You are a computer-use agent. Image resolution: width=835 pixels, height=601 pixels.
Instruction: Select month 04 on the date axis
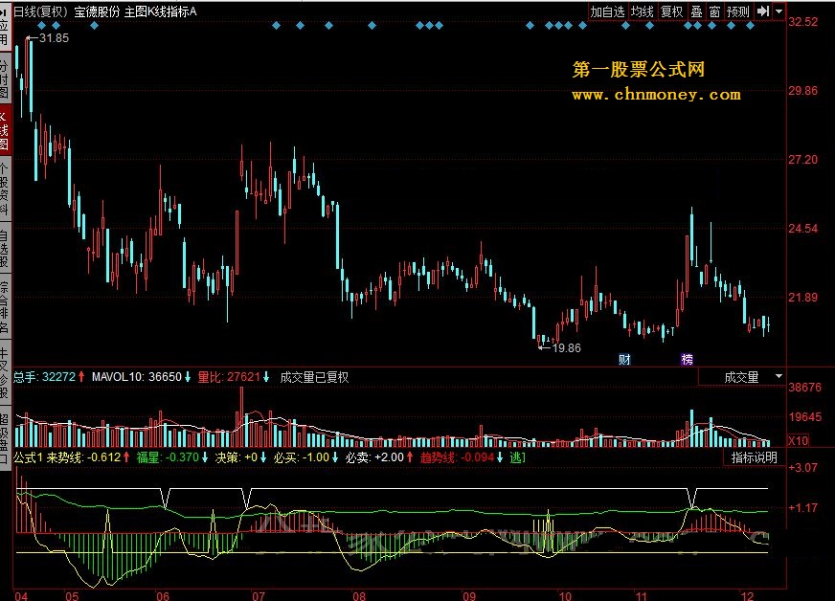click(x=21, y=595)
